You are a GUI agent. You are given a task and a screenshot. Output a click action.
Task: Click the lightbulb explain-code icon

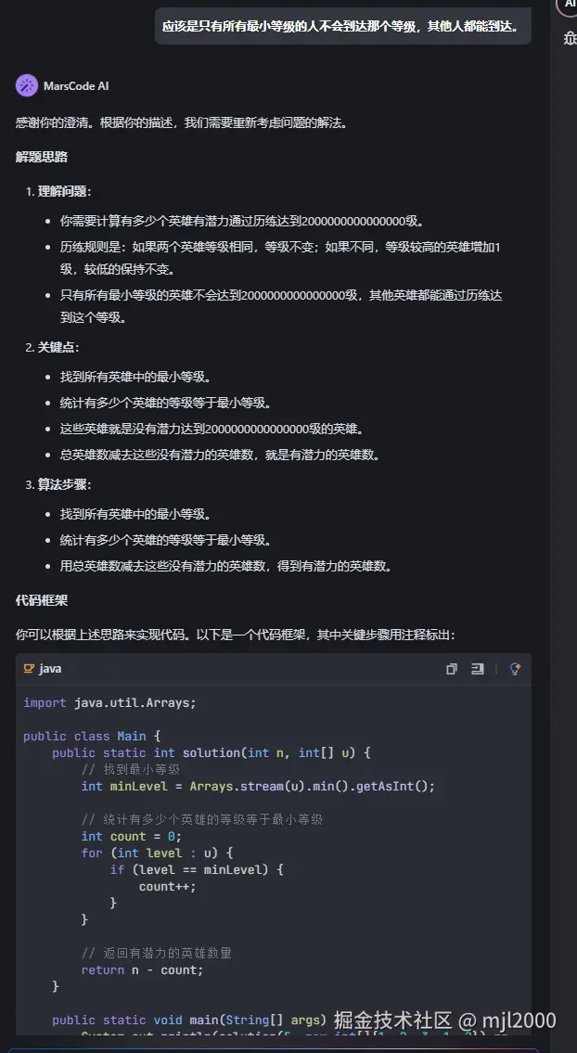click(x=515, y=669)
